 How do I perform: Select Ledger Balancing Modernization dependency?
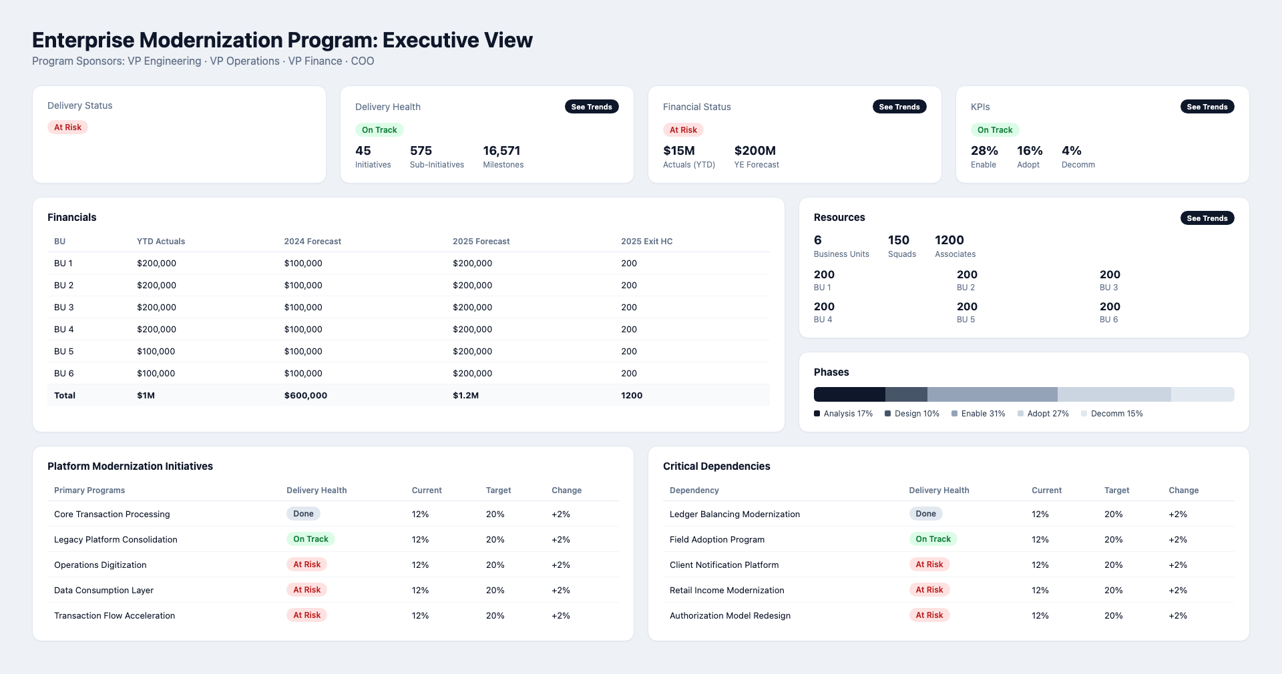(949, 514)
